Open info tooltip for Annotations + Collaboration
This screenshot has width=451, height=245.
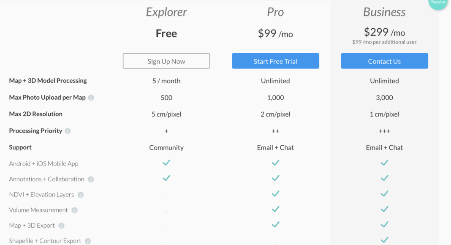[x=91, y=180]
